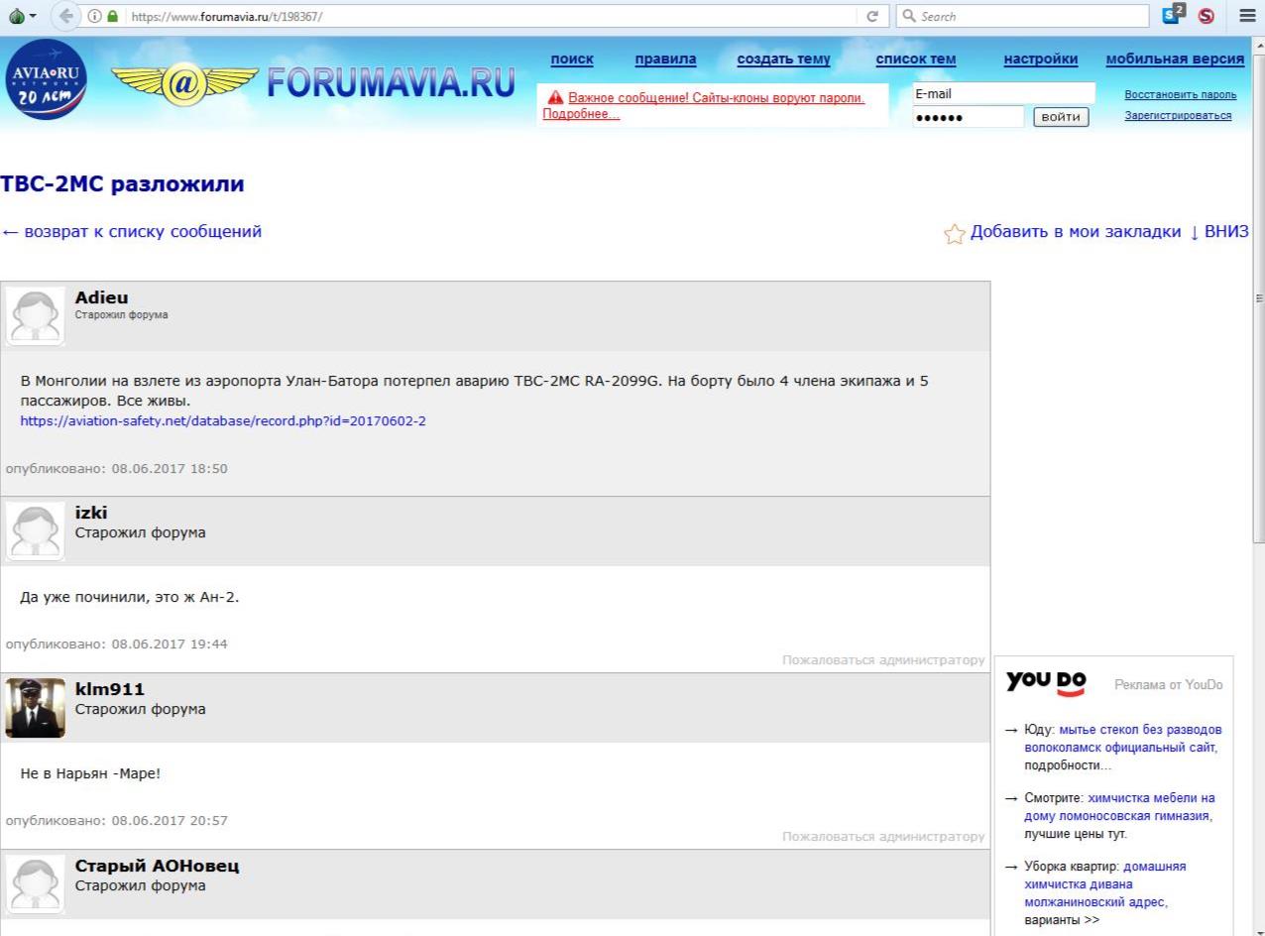Click the timestamp 08.06.2017 18:50
This screenshot has height=936, width=1265.
coord(170,468)
